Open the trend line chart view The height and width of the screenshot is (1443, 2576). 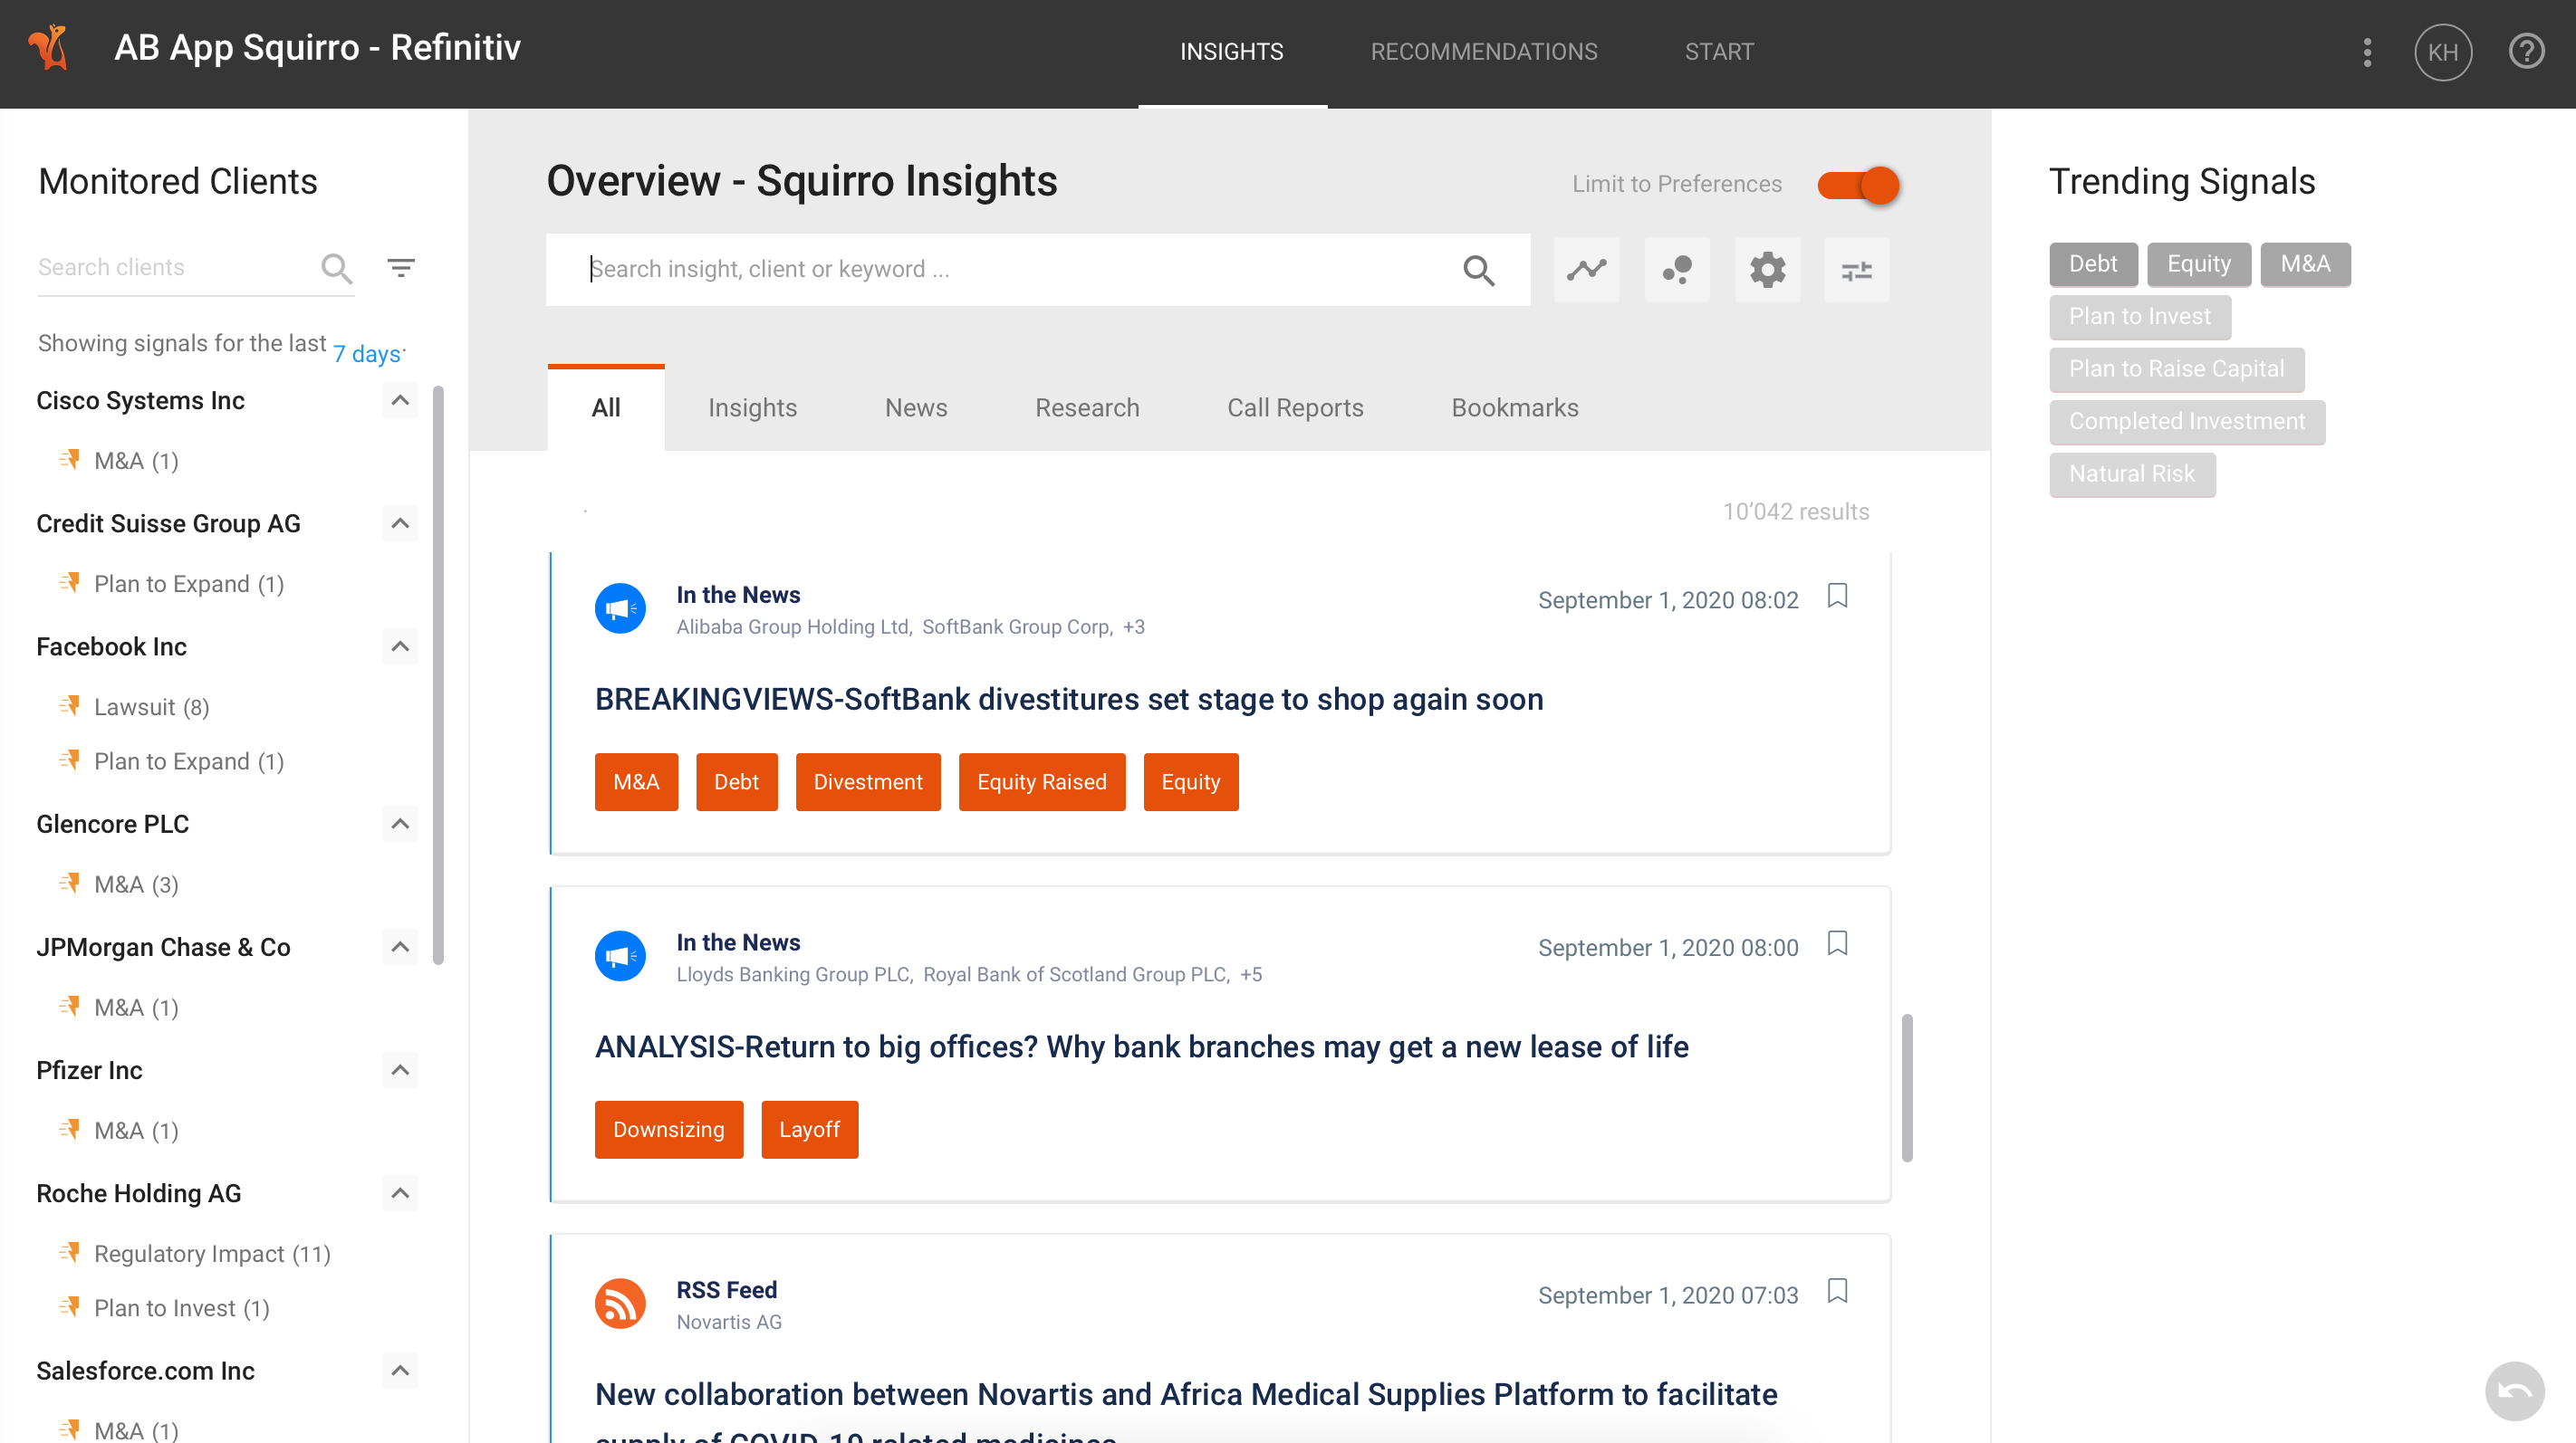tap(1586, 270)
